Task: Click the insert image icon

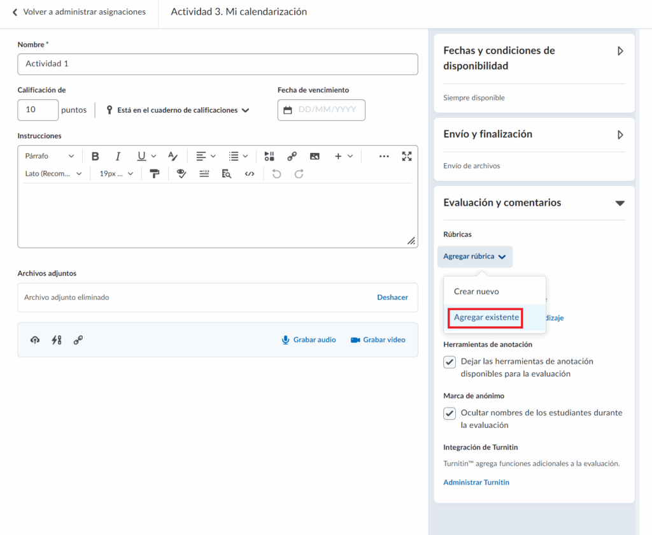Action: coord(315,156)
